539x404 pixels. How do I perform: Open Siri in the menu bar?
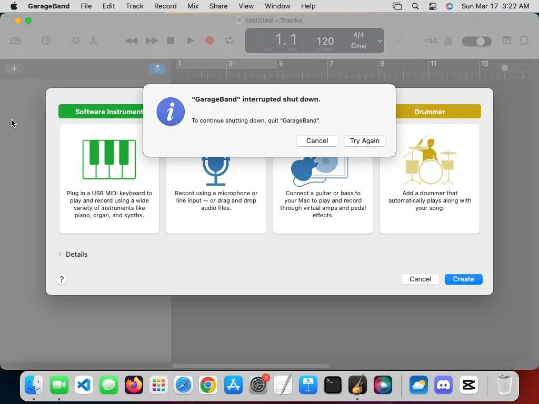coord(450,6)
